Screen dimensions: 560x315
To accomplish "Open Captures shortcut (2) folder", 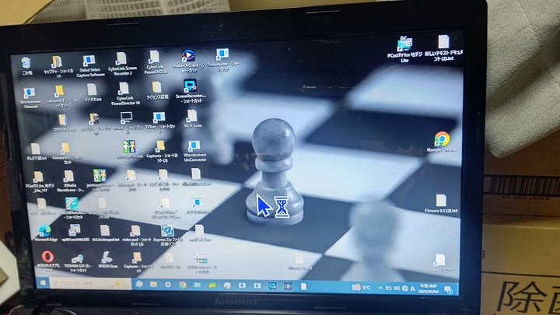I will pos(162,152).
